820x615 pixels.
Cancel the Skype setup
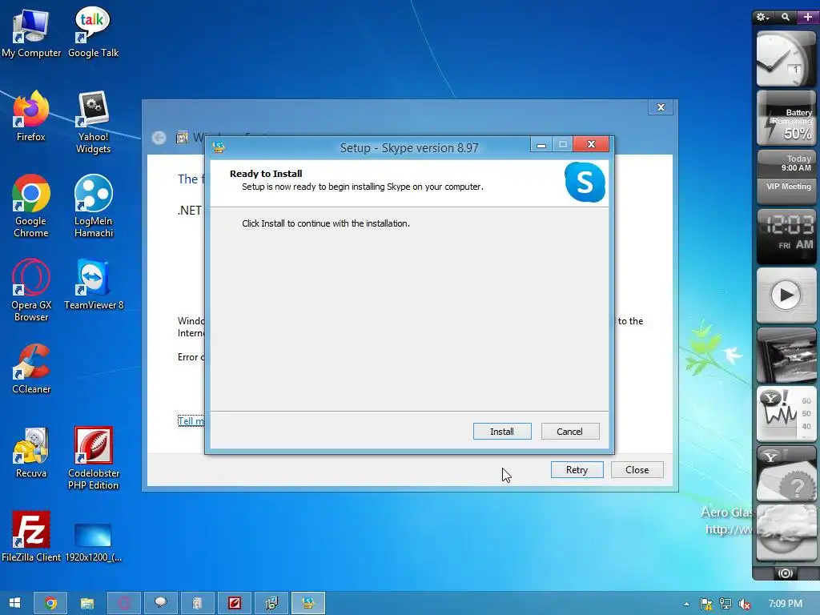[569, 432]
